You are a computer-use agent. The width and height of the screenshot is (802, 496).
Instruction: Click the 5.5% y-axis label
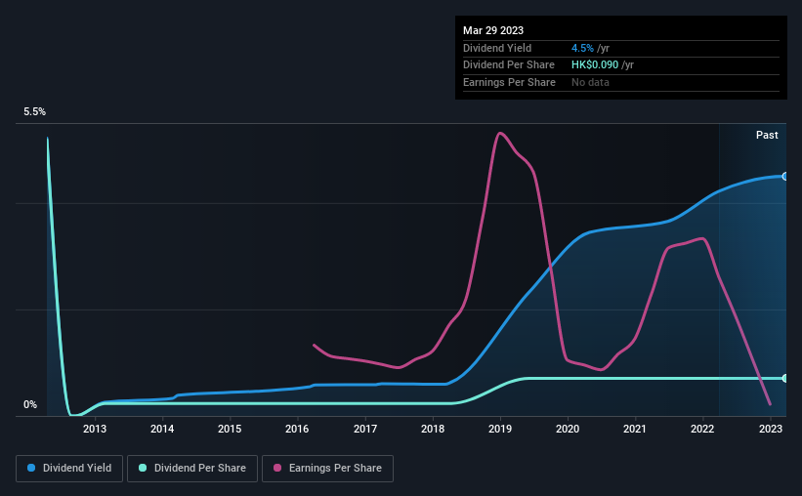tap(34, 112)
